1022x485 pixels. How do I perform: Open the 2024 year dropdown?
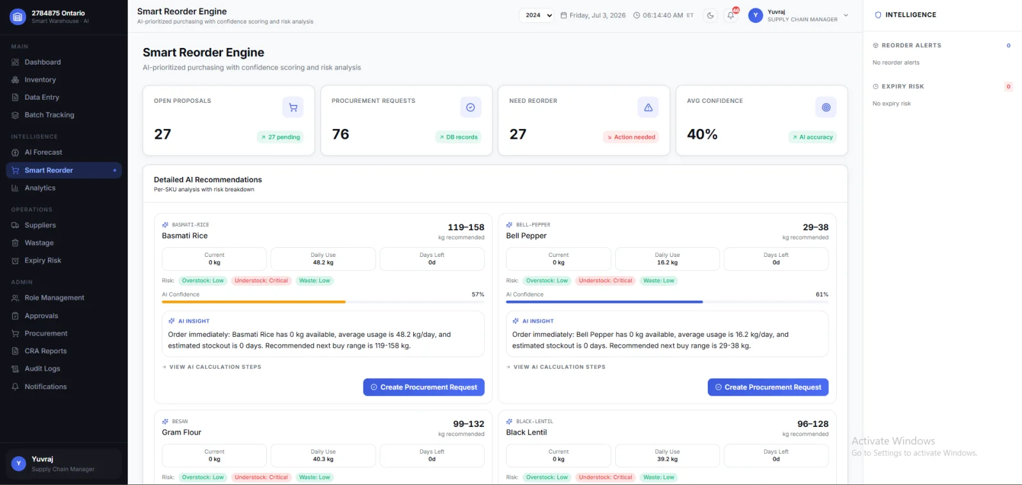pyautogui.click(x=537, y=15)
